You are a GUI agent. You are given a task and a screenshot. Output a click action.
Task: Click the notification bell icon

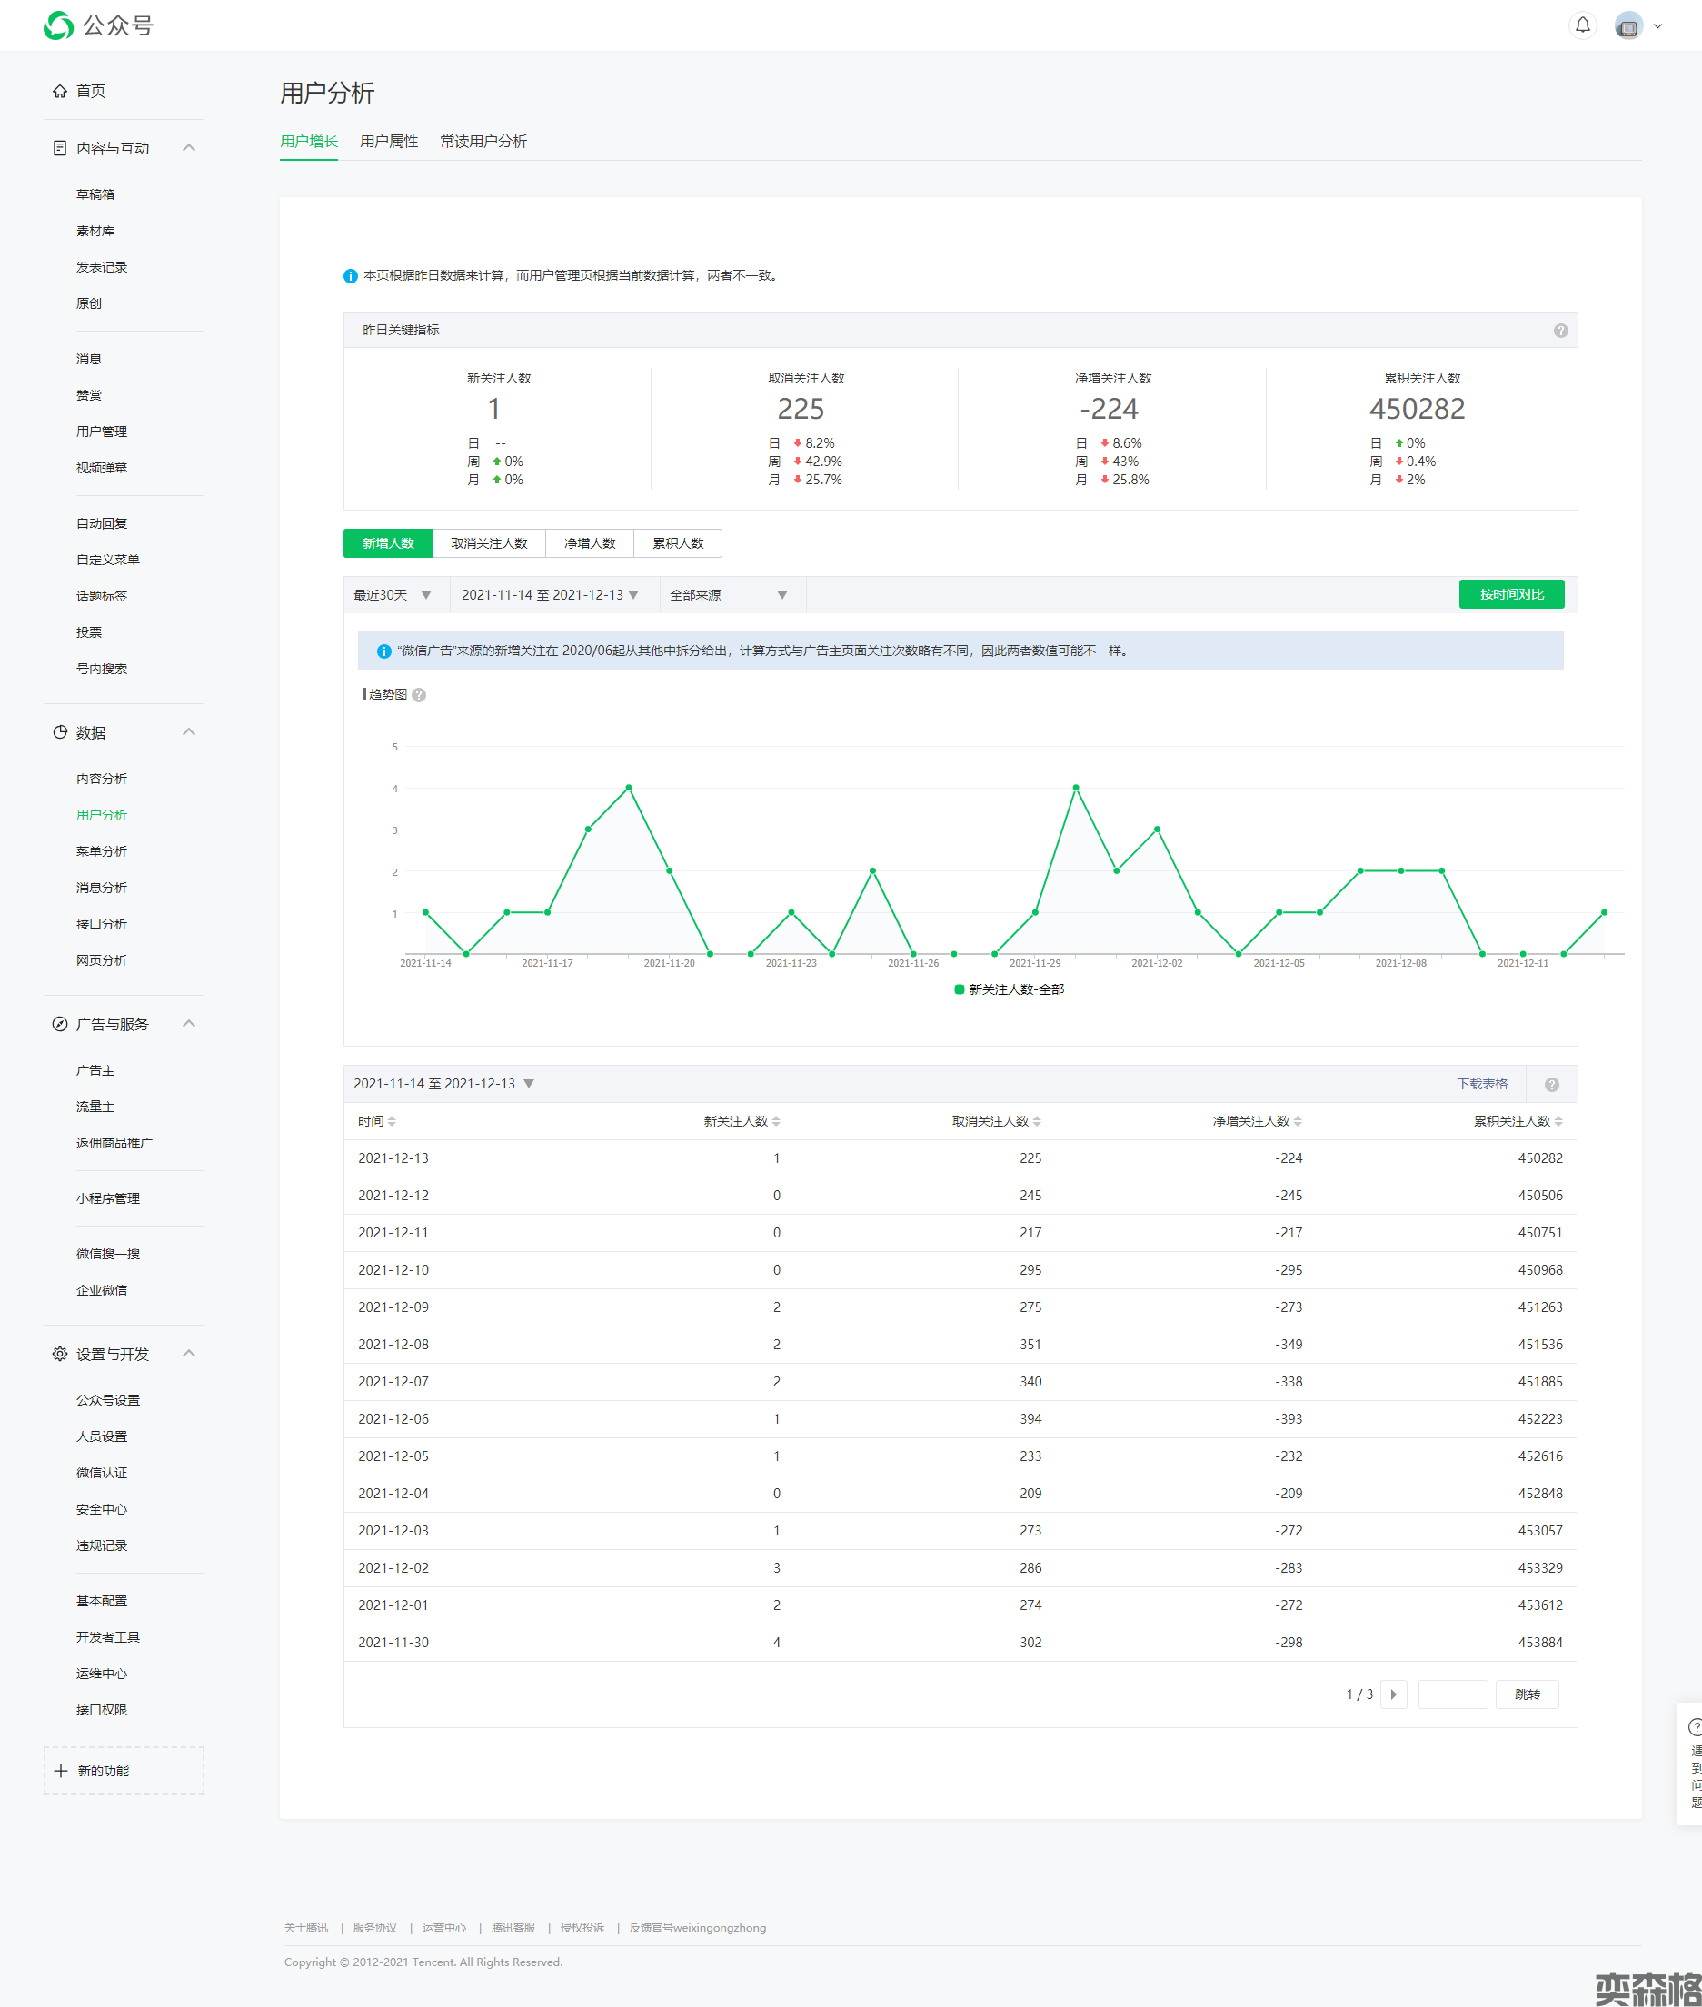coord(1582,25)
